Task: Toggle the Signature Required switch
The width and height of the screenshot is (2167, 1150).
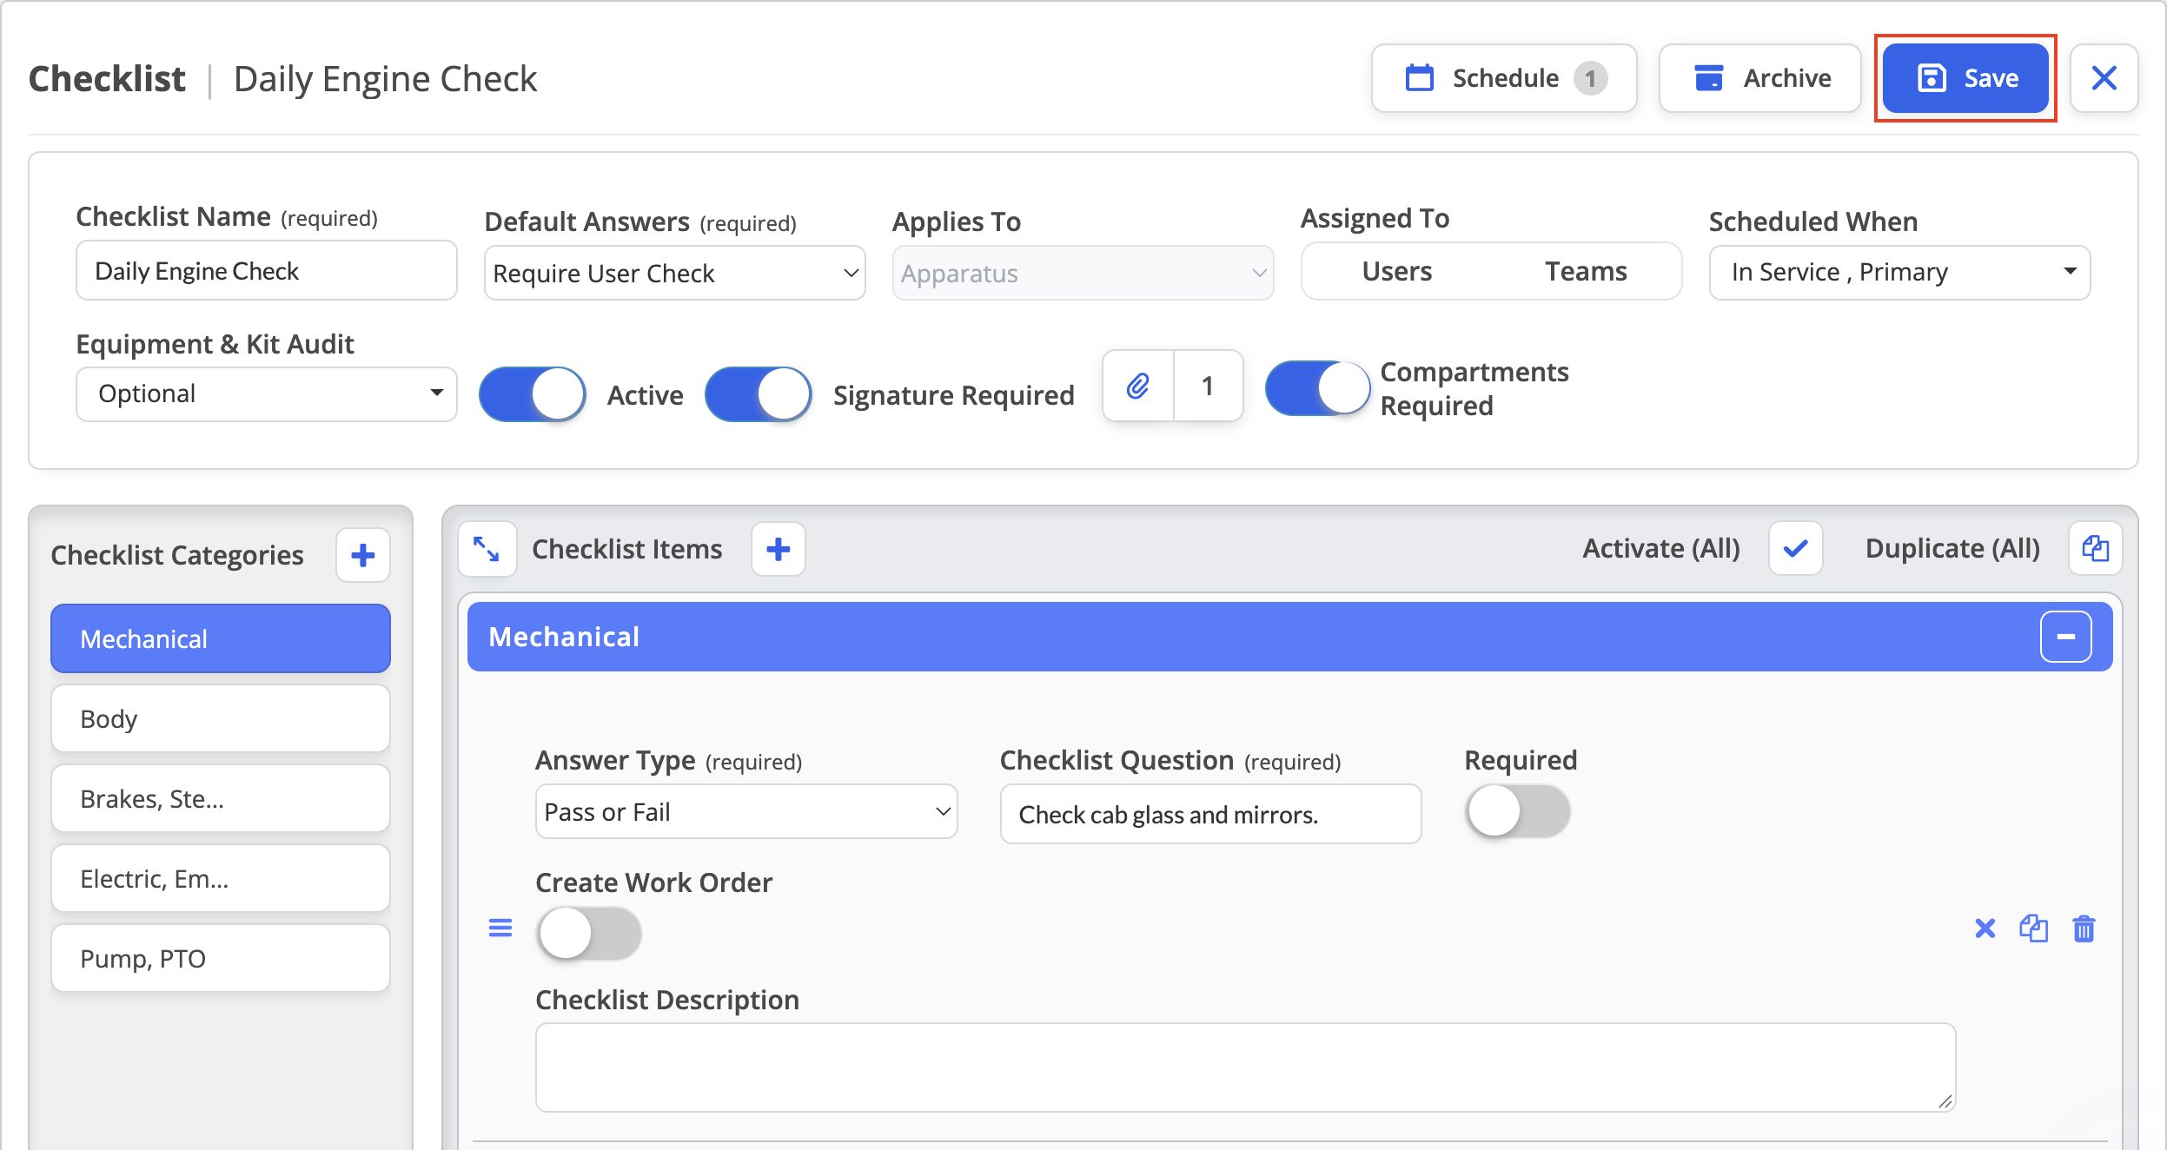Action: click(x=759, y=394)
